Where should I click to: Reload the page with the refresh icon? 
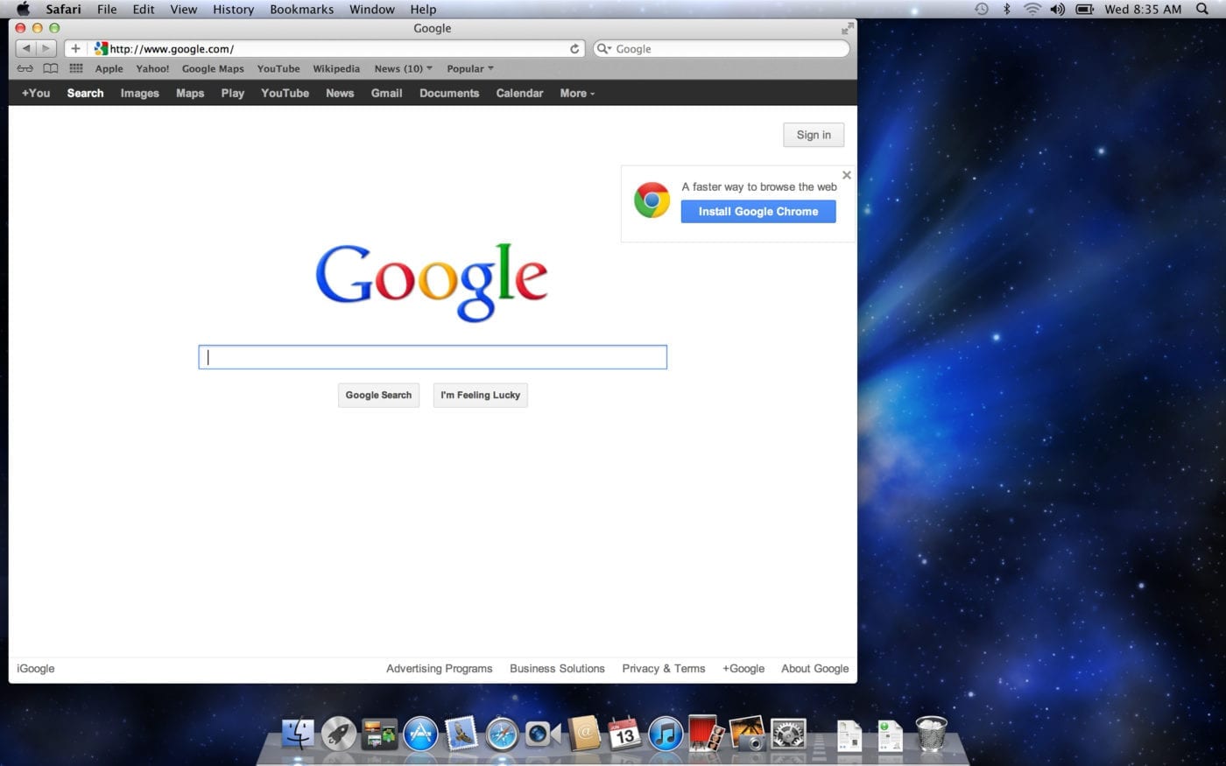pos(574,49)
